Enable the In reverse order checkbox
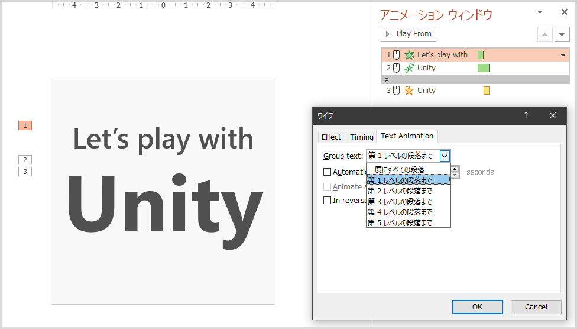 327,201
